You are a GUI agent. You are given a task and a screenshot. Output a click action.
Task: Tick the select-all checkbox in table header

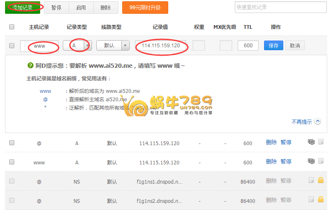(x=12, y=27)
